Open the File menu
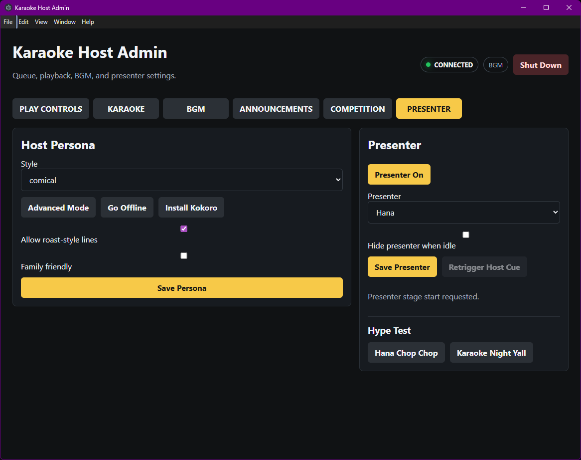The height and width of the screenshot is (460, 581). 8,22
